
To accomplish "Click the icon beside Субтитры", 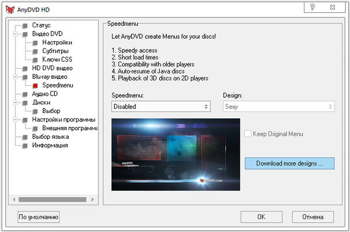I will click(35, 51).
